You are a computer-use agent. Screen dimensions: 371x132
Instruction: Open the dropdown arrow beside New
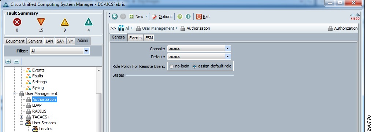click(146, 16)
